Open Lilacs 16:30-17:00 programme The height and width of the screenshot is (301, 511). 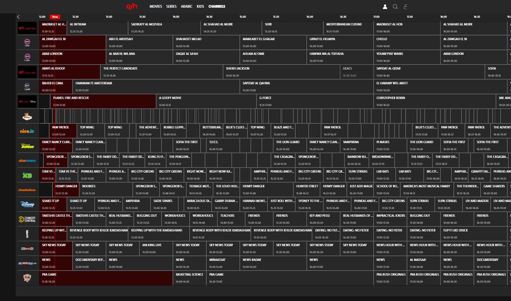coord(357,72)
